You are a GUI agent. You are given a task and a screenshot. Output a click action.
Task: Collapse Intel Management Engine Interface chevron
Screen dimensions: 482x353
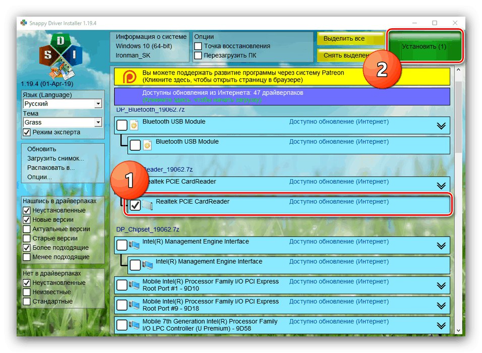[441, 246]
